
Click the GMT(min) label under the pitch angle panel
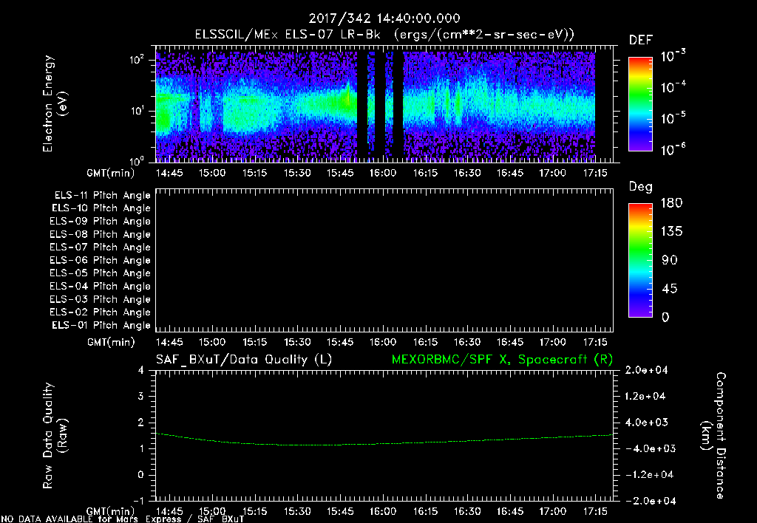(x=111, y=343)
